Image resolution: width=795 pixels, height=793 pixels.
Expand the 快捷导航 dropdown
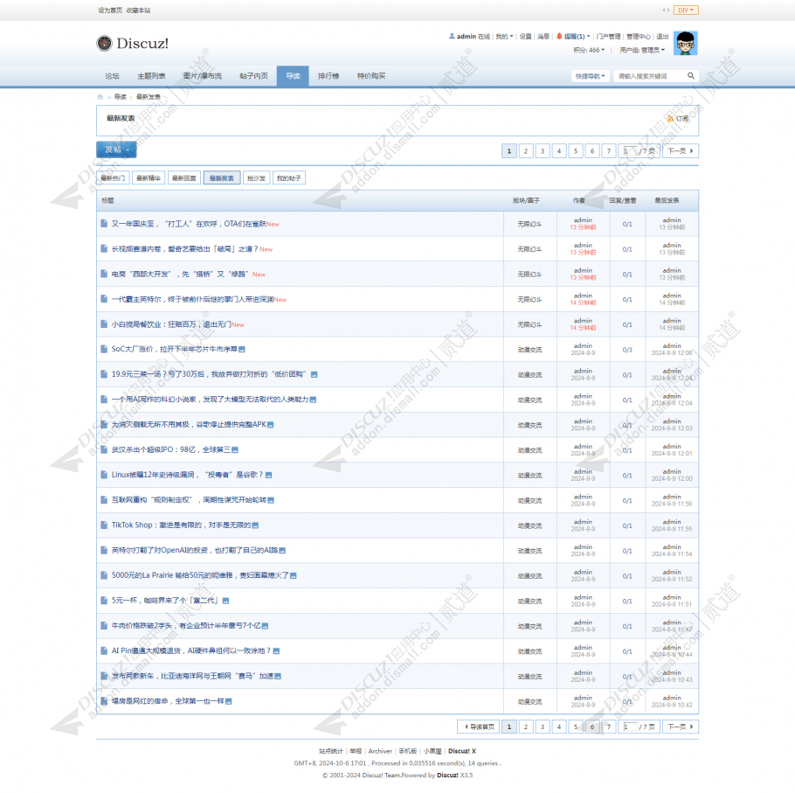591,76
